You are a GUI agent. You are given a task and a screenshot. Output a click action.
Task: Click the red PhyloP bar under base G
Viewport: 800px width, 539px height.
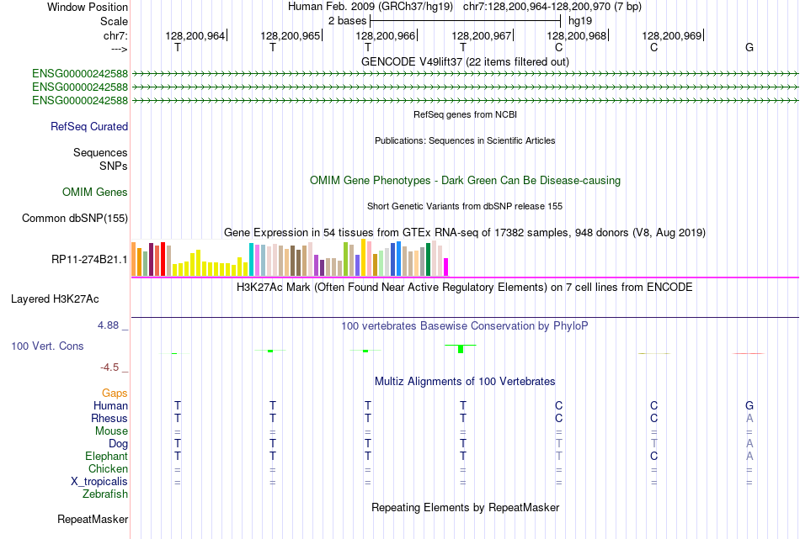pos(749,353)
